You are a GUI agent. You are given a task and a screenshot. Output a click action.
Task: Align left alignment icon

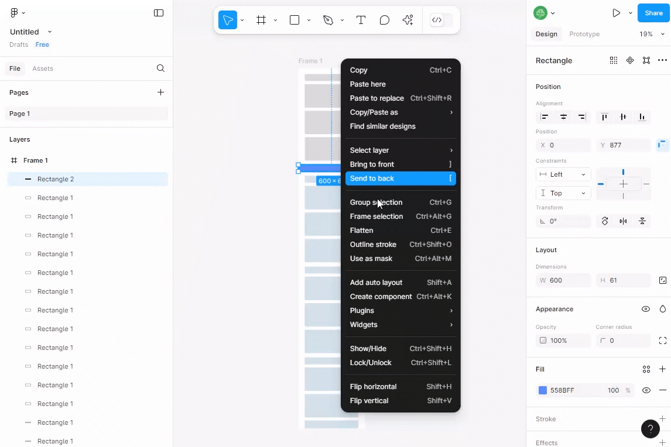(x=545, y=117)
